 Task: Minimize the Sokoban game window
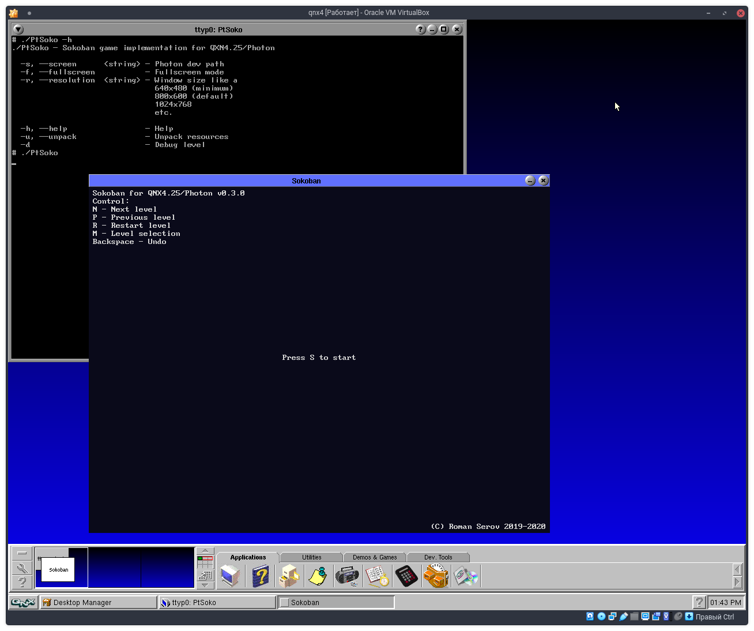tap(530, 181)
